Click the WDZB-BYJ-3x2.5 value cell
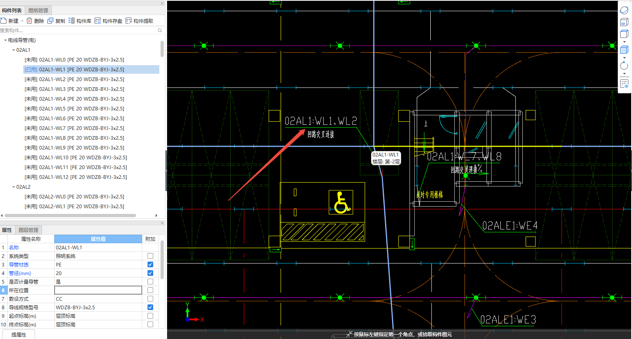Screen dimensions: 632x339 coord(98,307)
